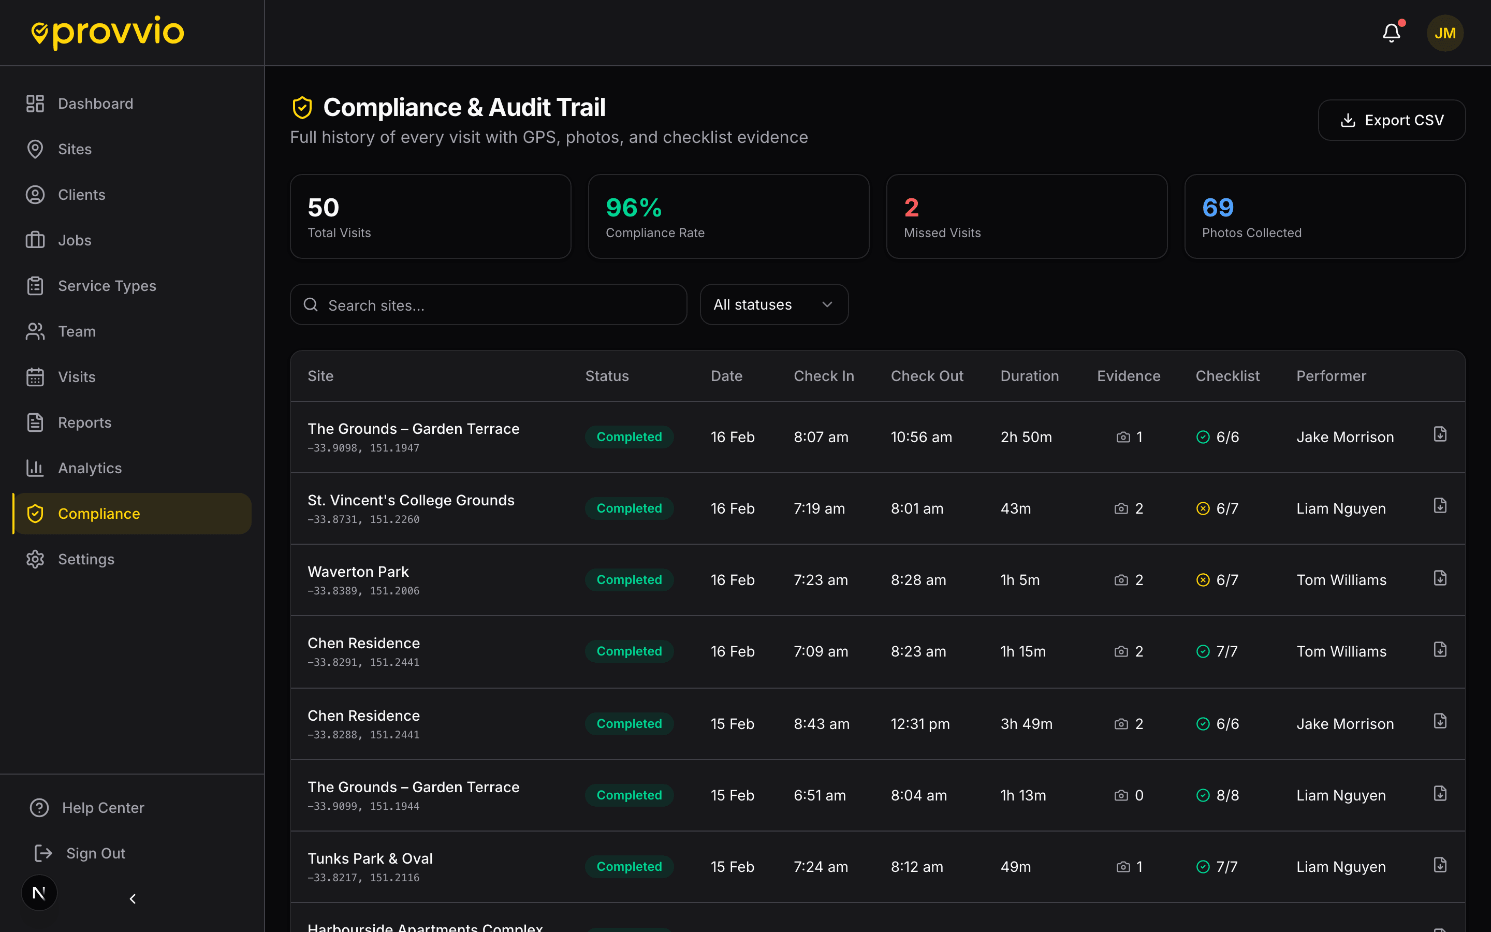Viewport: 1491px width, 932px height.
Task: Click the Reports document icon
Action: [35, 422]
